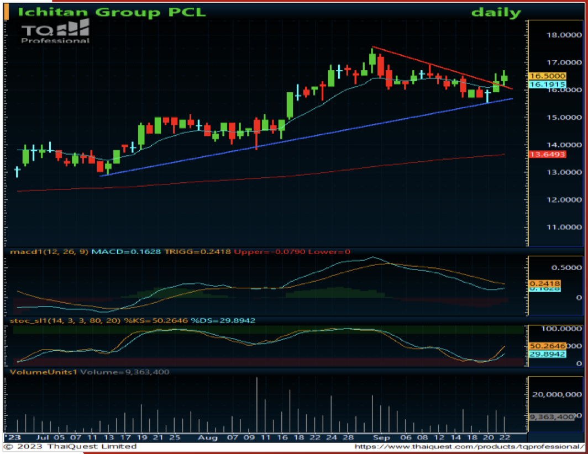Click the cyan 29.8942 stochastic axis tag
Image resolution: width=588 pixels, height=454 pixels.
(x=547, y=354)
